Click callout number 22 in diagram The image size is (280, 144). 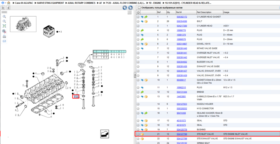[x=100, y=95]
